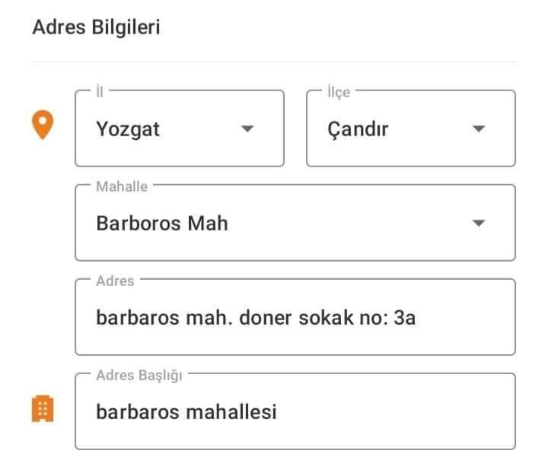Click empty area after '3a' in Adres
This screenshot has width=548, height=476.
465,318
